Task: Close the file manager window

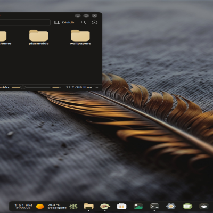Action: 95,15
